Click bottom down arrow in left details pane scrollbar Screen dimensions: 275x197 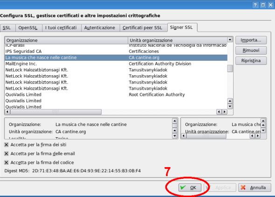175,136
